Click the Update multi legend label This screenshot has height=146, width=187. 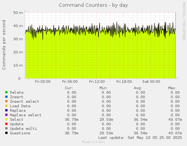click(23, 129)
